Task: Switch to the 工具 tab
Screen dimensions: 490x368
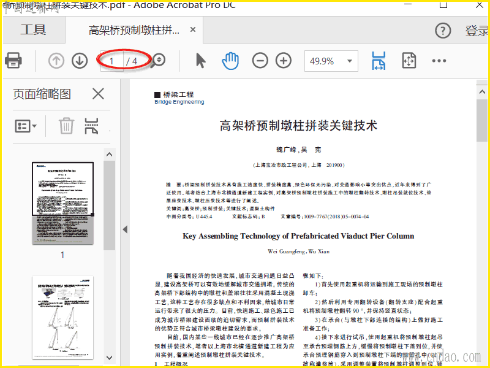Action: click(x=34, y=30)
